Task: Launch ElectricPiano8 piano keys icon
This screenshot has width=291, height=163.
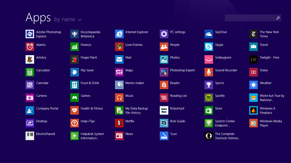Action: tap(30, 136)
